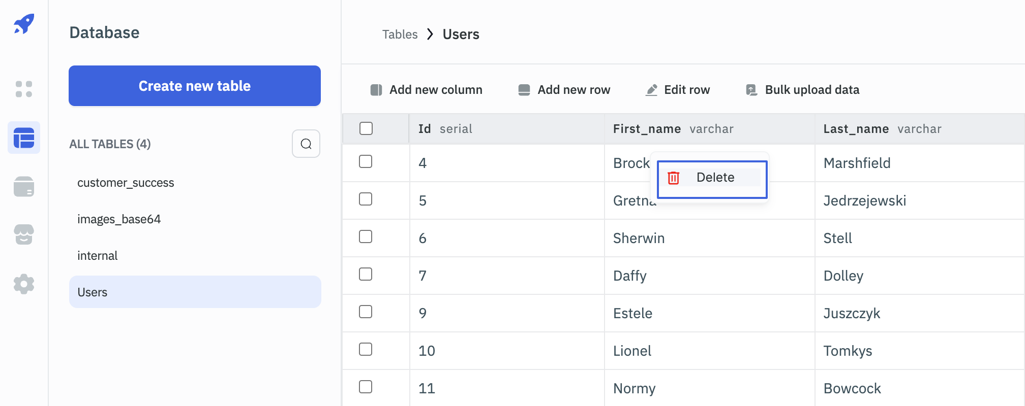The width and height of the screenshot is (1025, 406).
Task: Click Add new column
Action: (x=427, y=90)
